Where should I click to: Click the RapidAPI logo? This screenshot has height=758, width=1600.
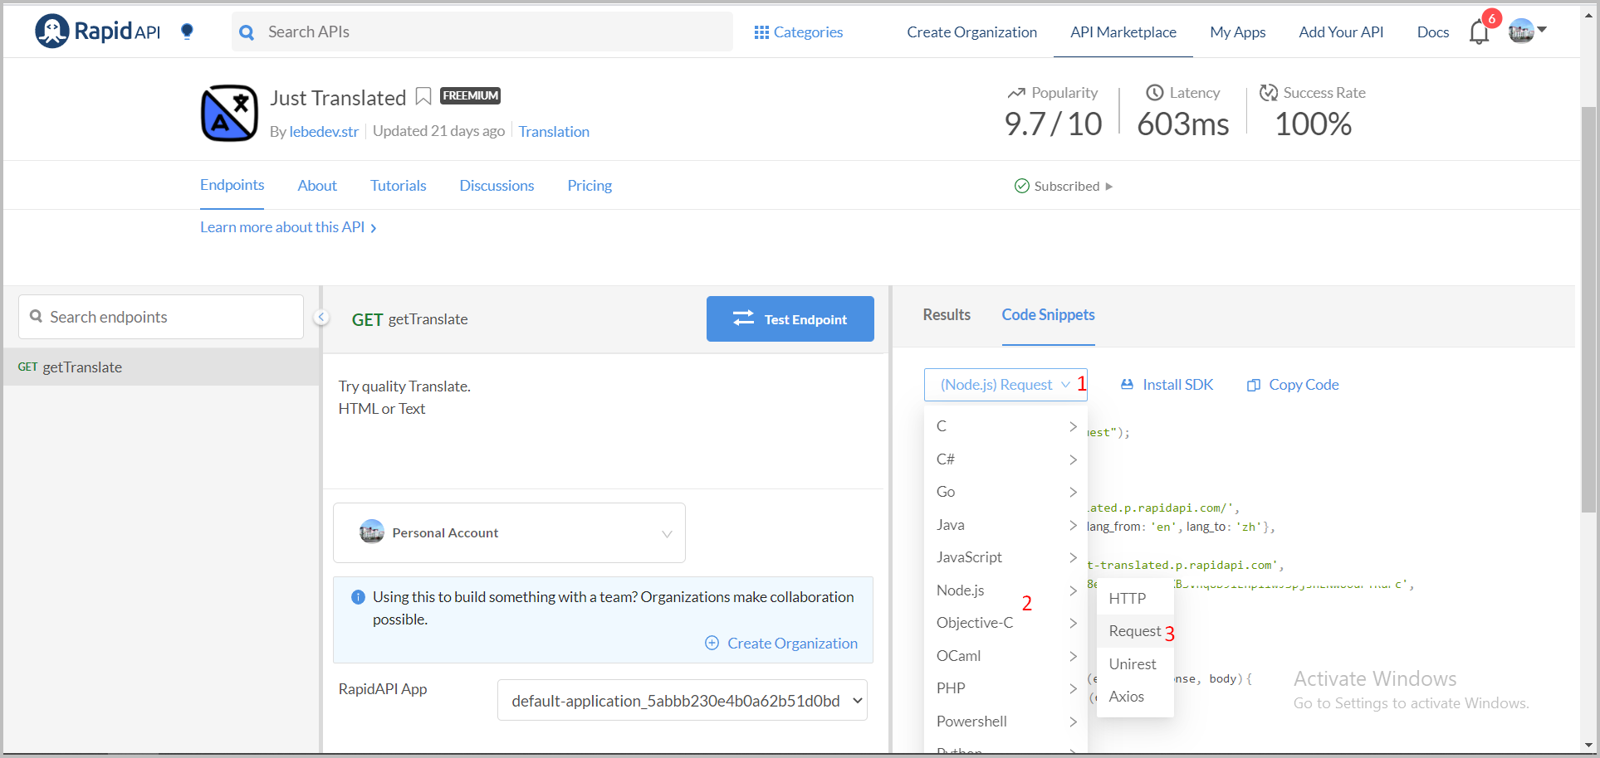tap(97, 32)
